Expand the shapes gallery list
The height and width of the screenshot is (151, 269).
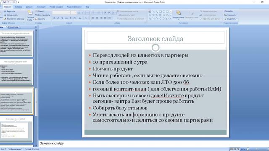click(171, 18)
